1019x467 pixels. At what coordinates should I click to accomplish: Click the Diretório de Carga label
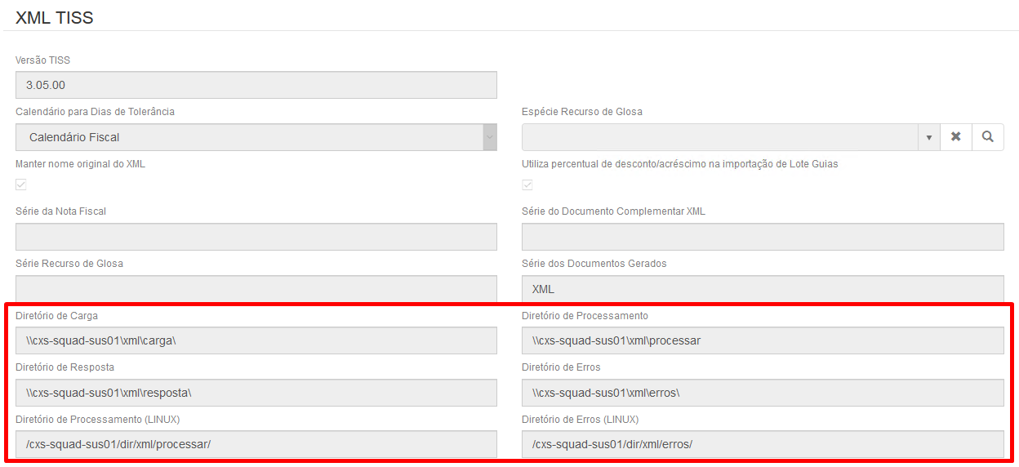pyautogui.click(x=56, y=316)
